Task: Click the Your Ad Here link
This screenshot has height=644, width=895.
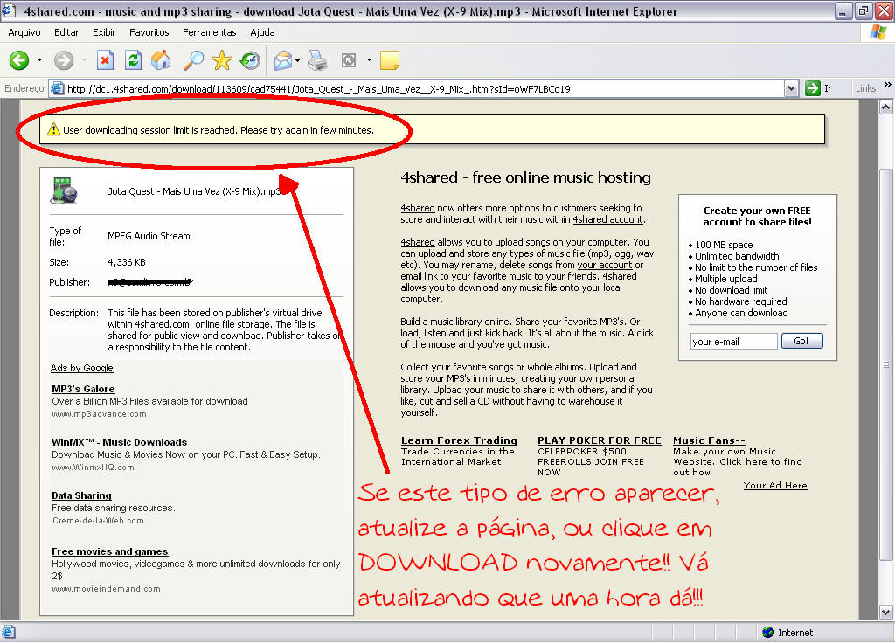Action: (x=775, y=486)
